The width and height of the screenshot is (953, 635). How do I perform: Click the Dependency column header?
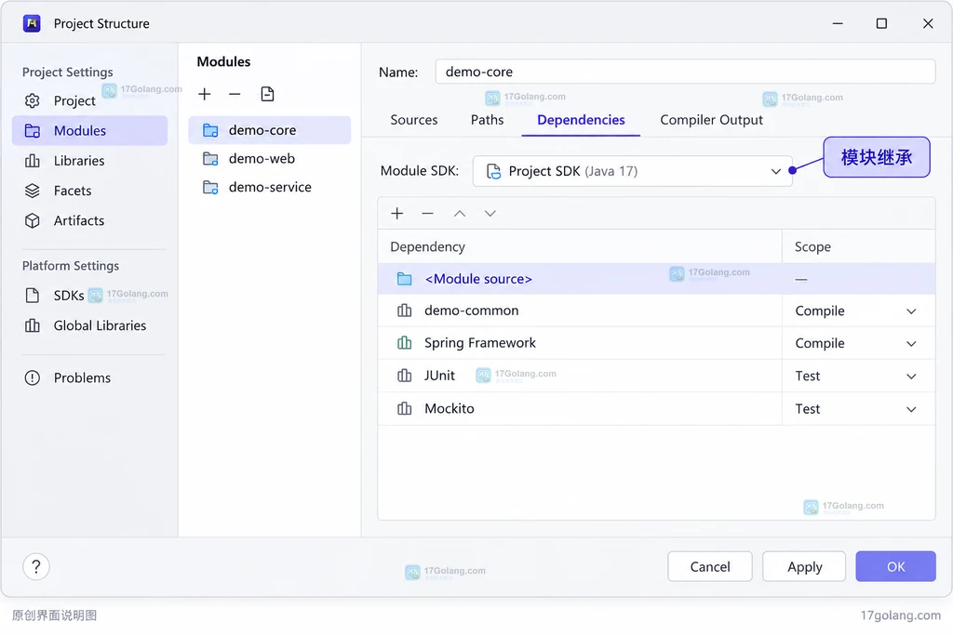pyautogui.click(x=428, y=247)
